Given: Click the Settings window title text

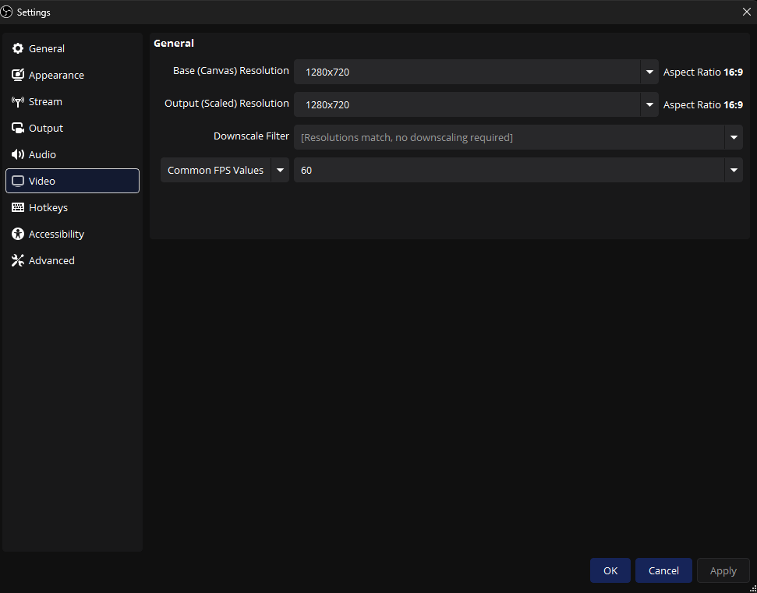Looking at the screenshot, I should tap(34, 12).
